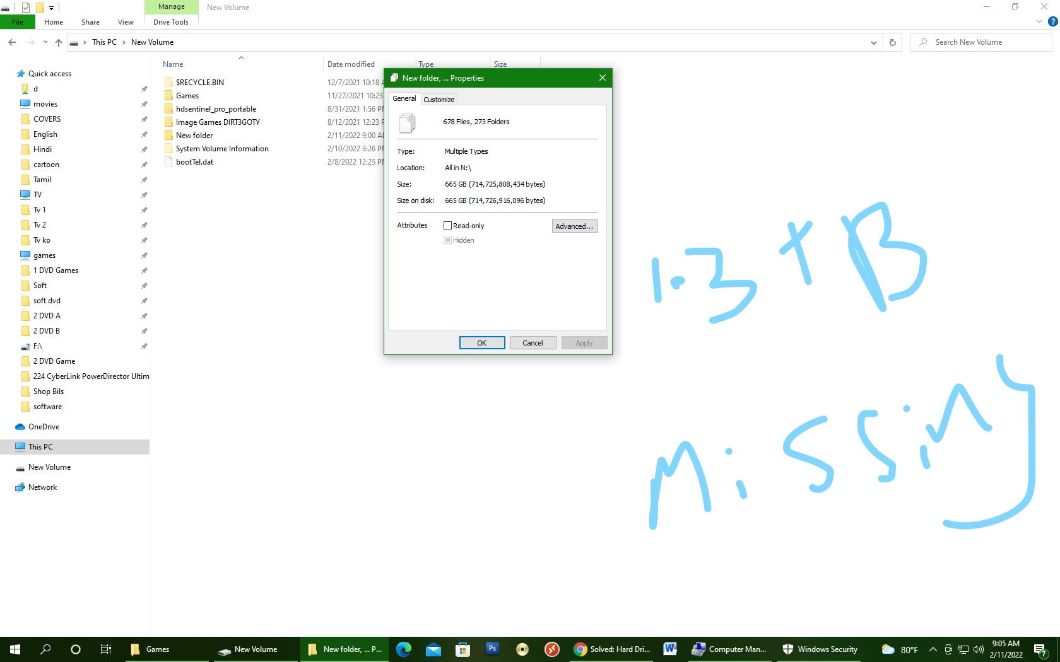
Task: Open Windows Security taskbar item
Action: 820,649
